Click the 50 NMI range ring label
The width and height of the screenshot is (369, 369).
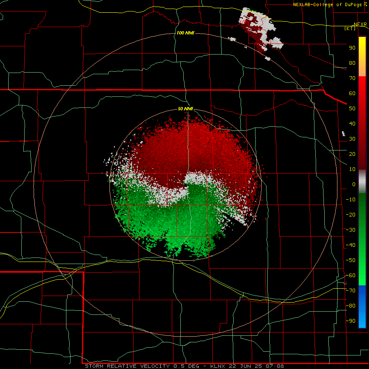185,109
